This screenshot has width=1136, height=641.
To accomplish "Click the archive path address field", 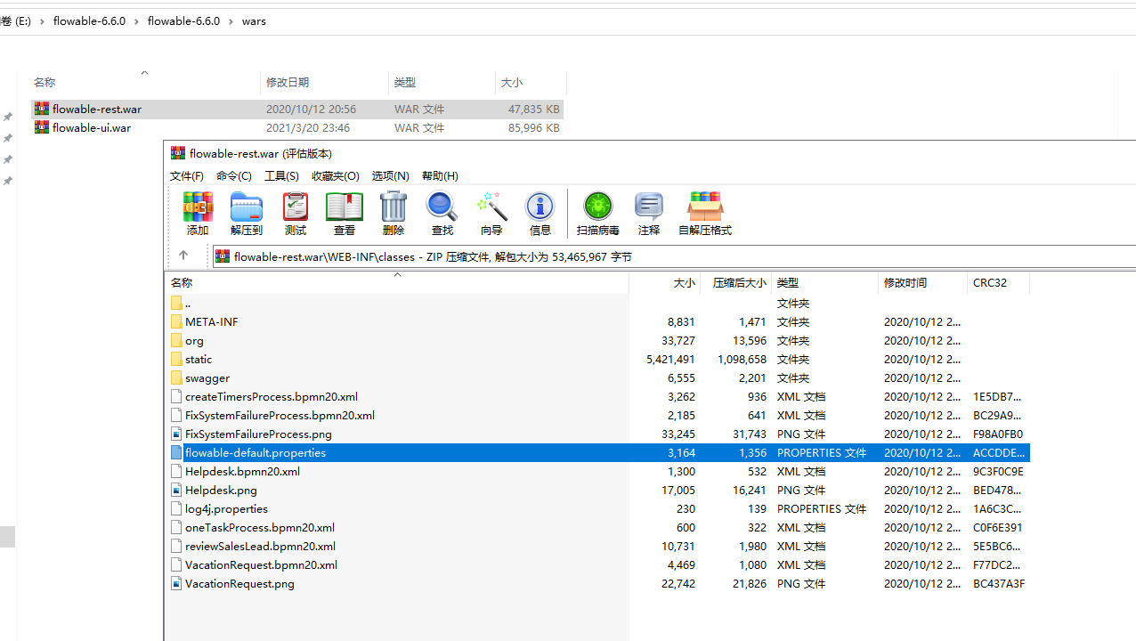I will click(x=674, y=256).
